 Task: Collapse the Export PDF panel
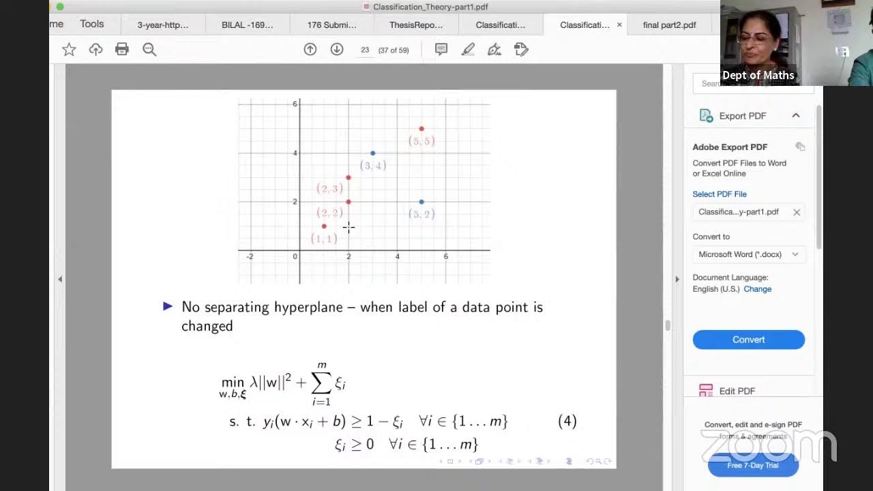(795, 116)
